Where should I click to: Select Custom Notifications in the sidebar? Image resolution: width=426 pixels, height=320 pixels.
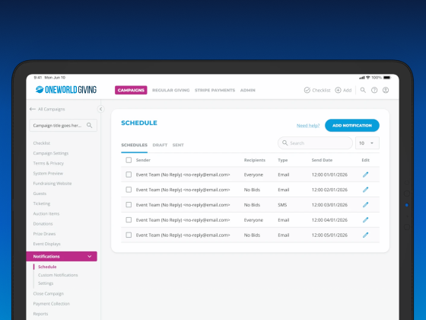[58, 275]
